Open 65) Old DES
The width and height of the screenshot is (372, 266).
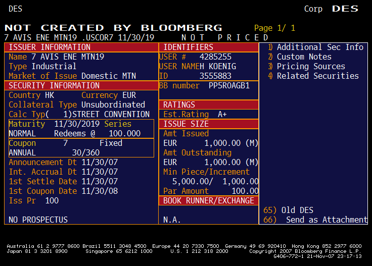(288, 210)
